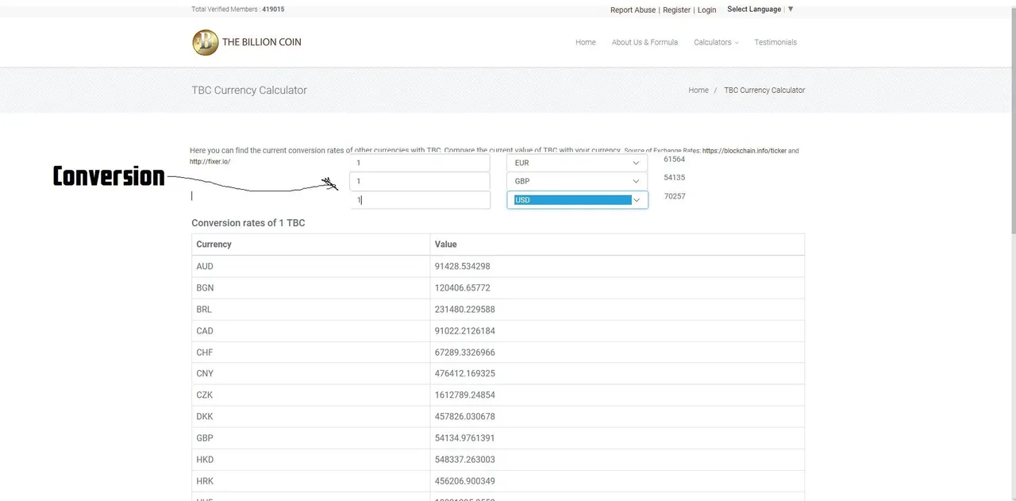The height and width of the screenshot is (501, 1016).
Task: Click value 91428.534298
Action: tap(463, 267)
